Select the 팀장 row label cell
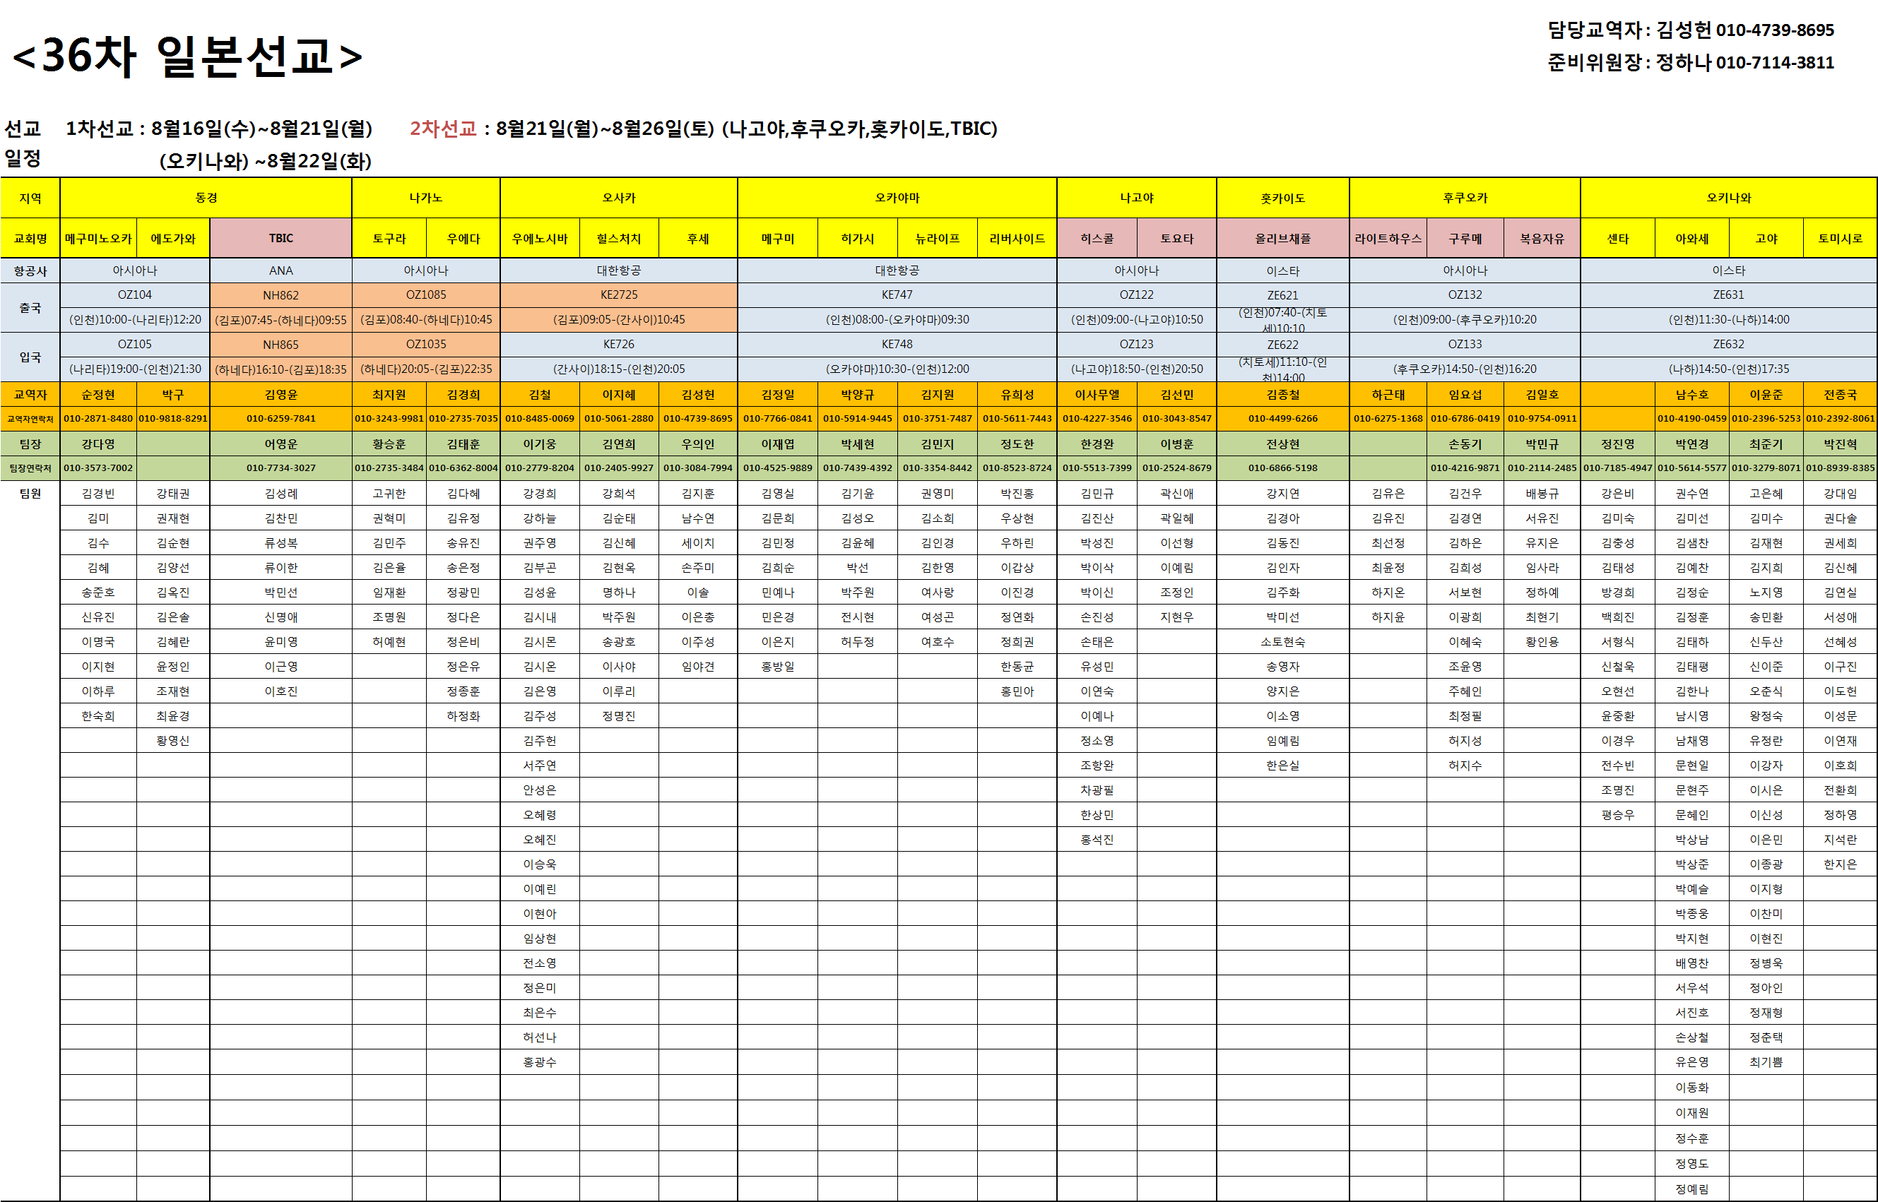The width and height of the screenshot is (1878, 1202). tap(30, 444)
